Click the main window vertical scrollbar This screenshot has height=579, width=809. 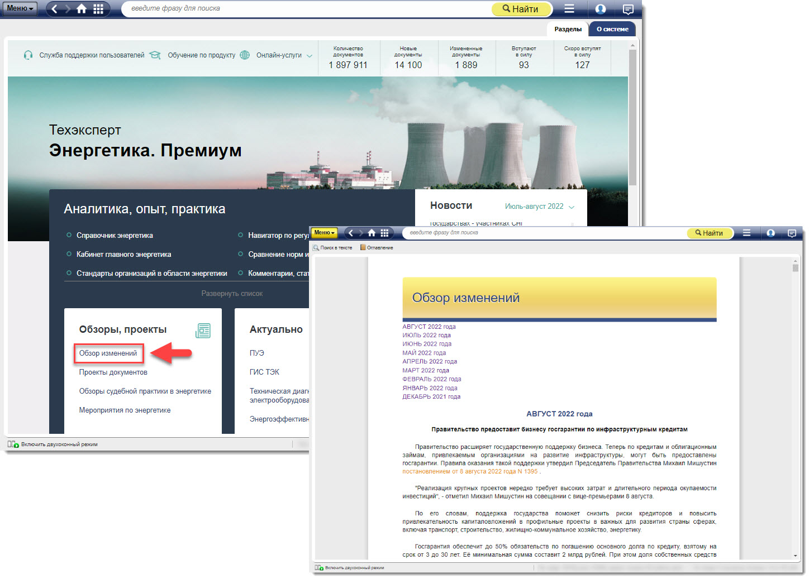(x=632, y=117)
